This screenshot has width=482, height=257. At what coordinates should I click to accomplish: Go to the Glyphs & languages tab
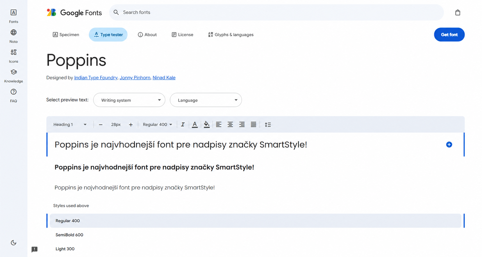(231, 35)
